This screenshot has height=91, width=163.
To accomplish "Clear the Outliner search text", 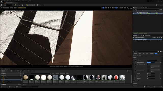I will (134, 9).
